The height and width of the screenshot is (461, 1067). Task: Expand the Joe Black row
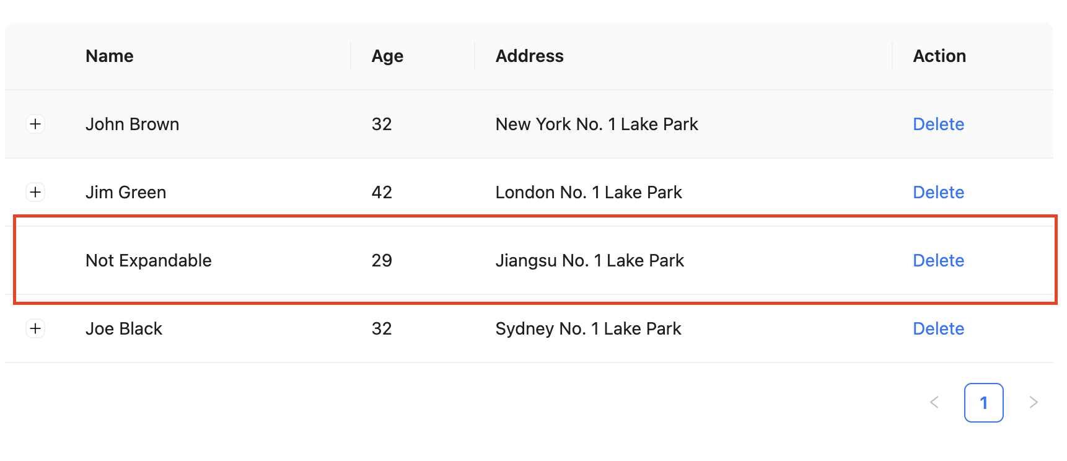click(35, 328)
